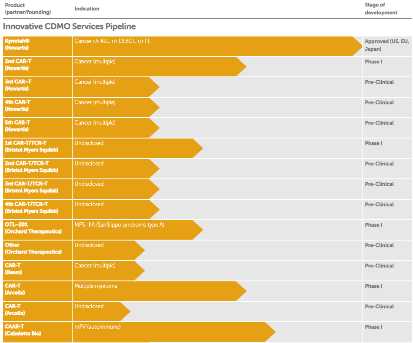Select the "4th CAR-T (Novartis)" product cell

click(38, 108)
